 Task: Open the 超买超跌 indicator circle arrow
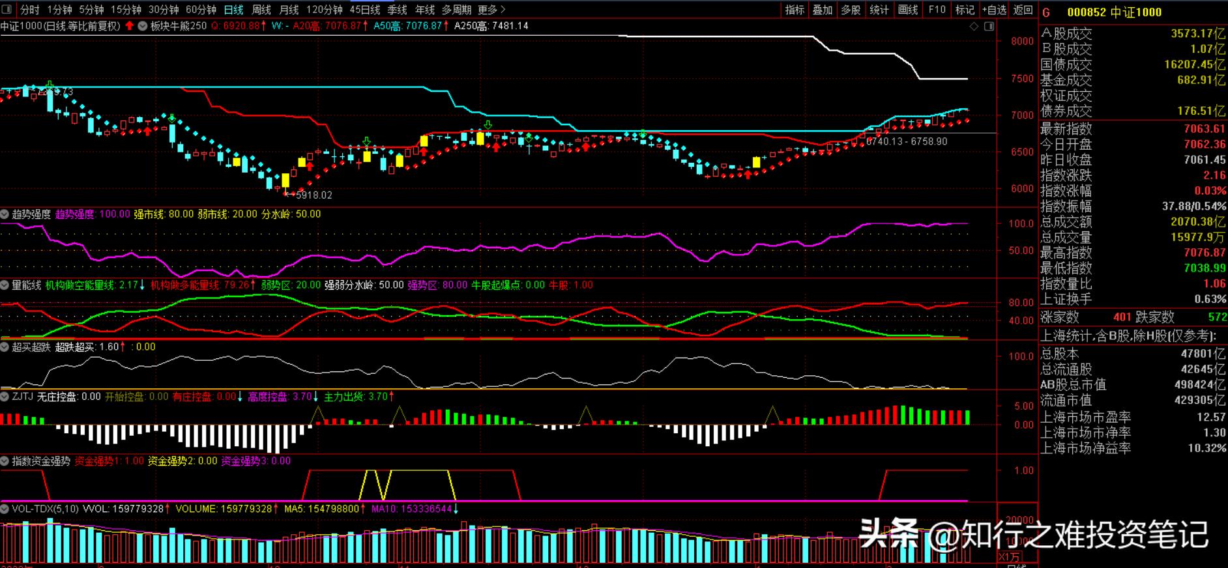(5, 347)
